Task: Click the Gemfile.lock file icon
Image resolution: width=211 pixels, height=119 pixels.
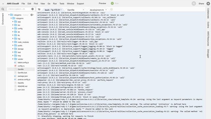Action: pyautogui.click(x=15, y=73)
